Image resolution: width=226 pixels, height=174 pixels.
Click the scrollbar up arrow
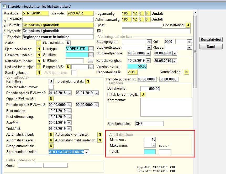[x=196, y=13]
